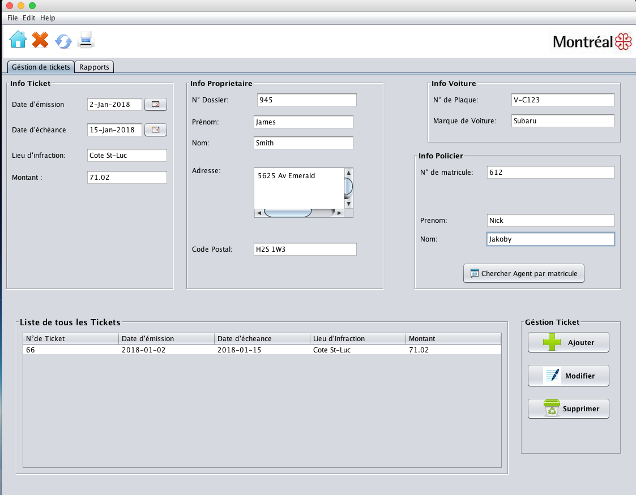This screenshot has height=495, width=636.
Task: Click right arrow of Adresse horizontal scrollbar
Action: click(339, 213)
